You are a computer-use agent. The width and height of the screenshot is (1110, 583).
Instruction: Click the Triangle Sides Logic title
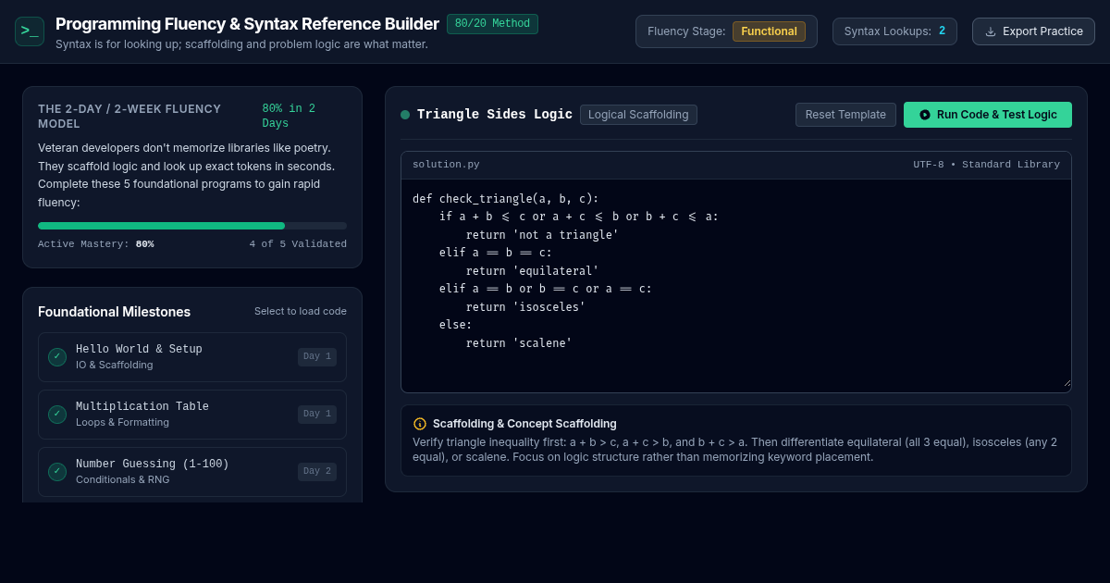point(495,115)
